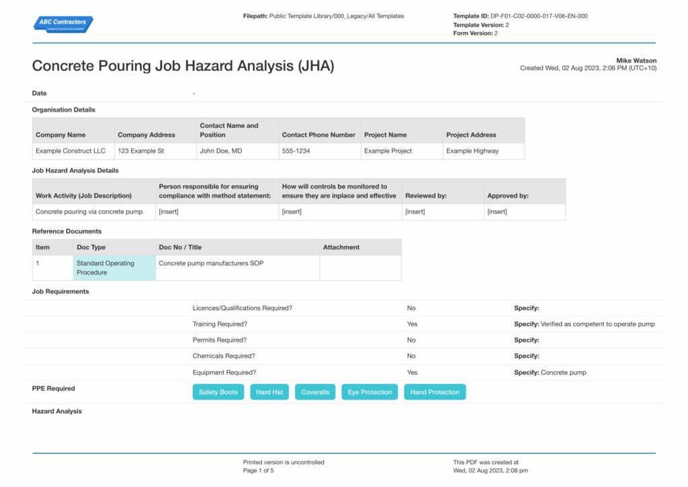This screenshot has height=487, width=688.
Task: Click the Template ID text
Action: coord(521,16)
